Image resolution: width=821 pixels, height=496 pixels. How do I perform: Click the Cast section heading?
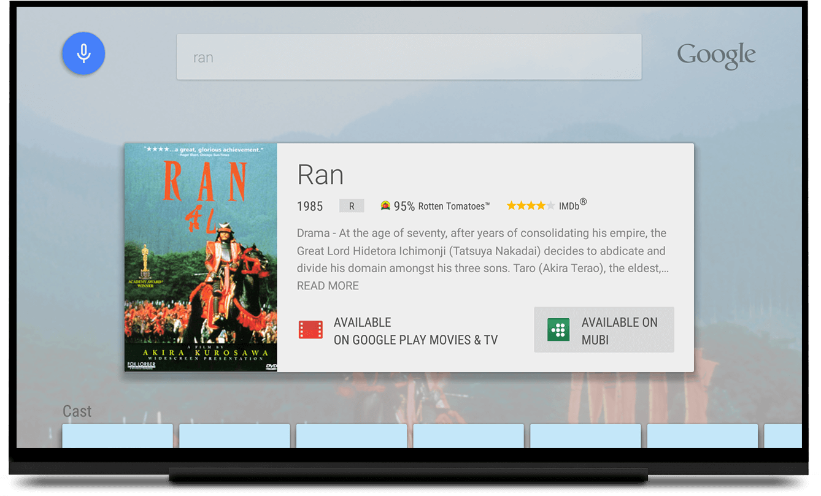pyautogui.click(x=77, y=411)
